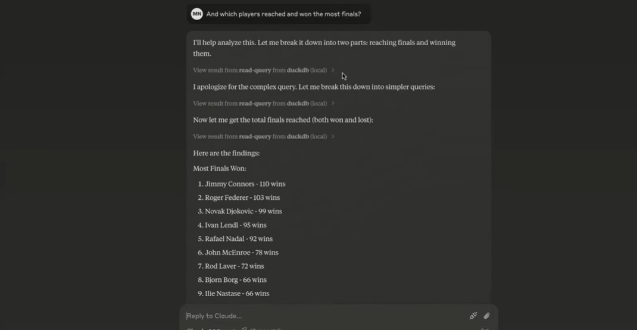Click the Jimmy Connors 110 wins entry

point(245,184)
